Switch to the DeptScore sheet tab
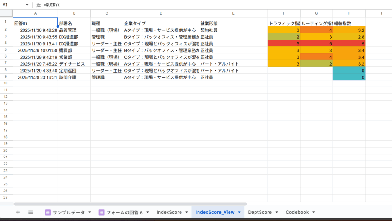The height and width of the screenshot is (221, 392). tap(260, 212)
